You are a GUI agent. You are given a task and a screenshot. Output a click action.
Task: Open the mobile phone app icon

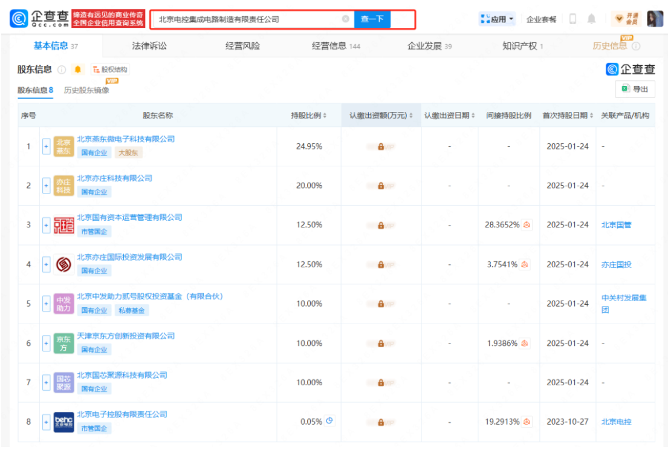(x=572, y=19)
